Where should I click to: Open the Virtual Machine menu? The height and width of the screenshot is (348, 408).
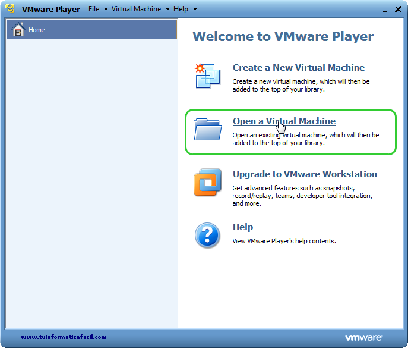click(136, 9)
